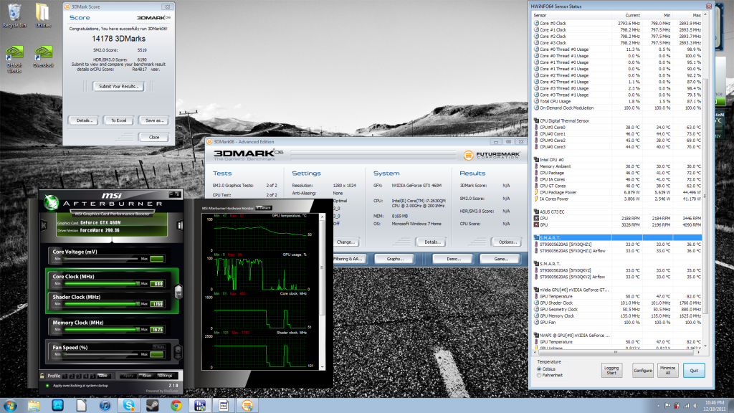Switch to 3DMark06 orange taskbar button
734x413 pixels.
pos(247,405)
